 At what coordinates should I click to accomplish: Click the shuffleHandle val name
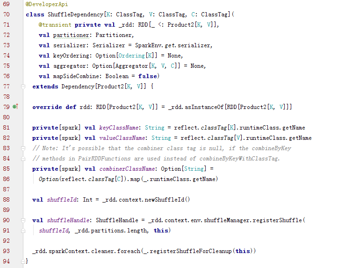(68, 220)
